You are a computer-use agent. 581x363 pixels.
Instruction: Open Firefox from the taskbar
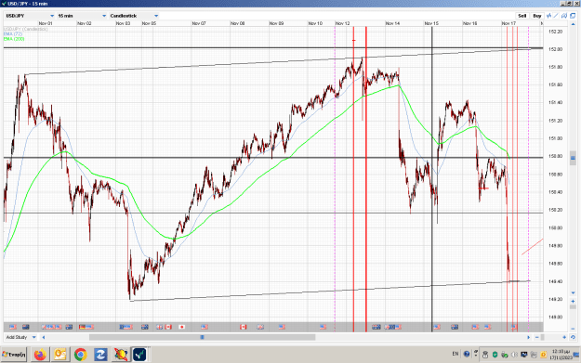point(40,355)
